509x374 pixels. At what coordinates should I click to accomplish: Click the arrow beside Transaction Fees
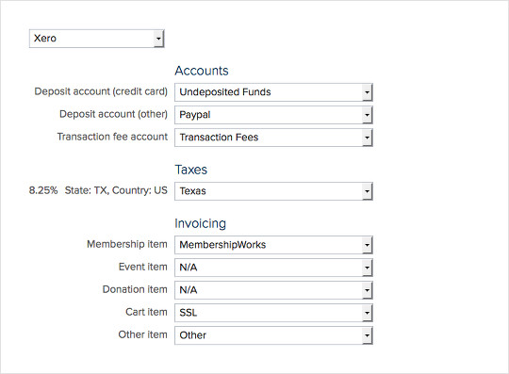pyautogui.click(x=367, y=138)
